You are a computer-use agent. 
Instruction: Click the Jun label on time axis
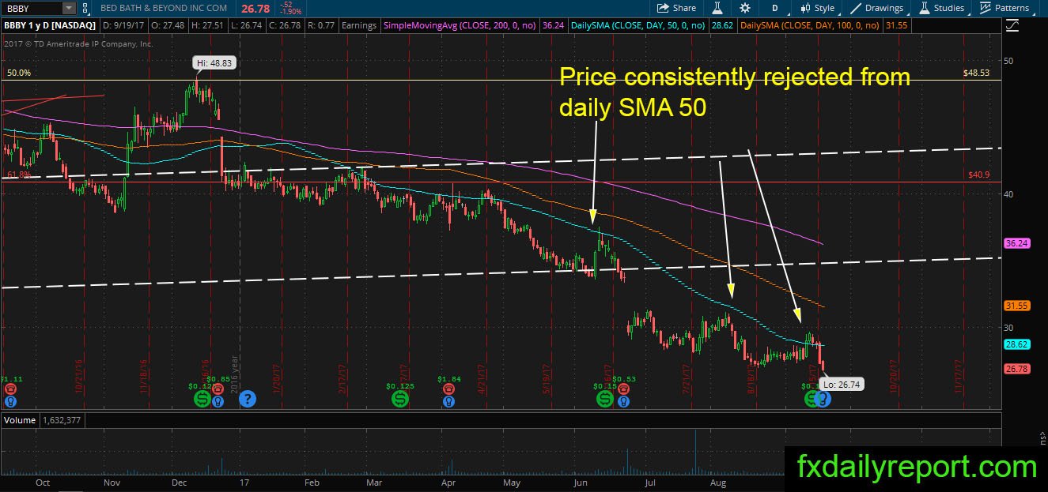pos(580,482)
